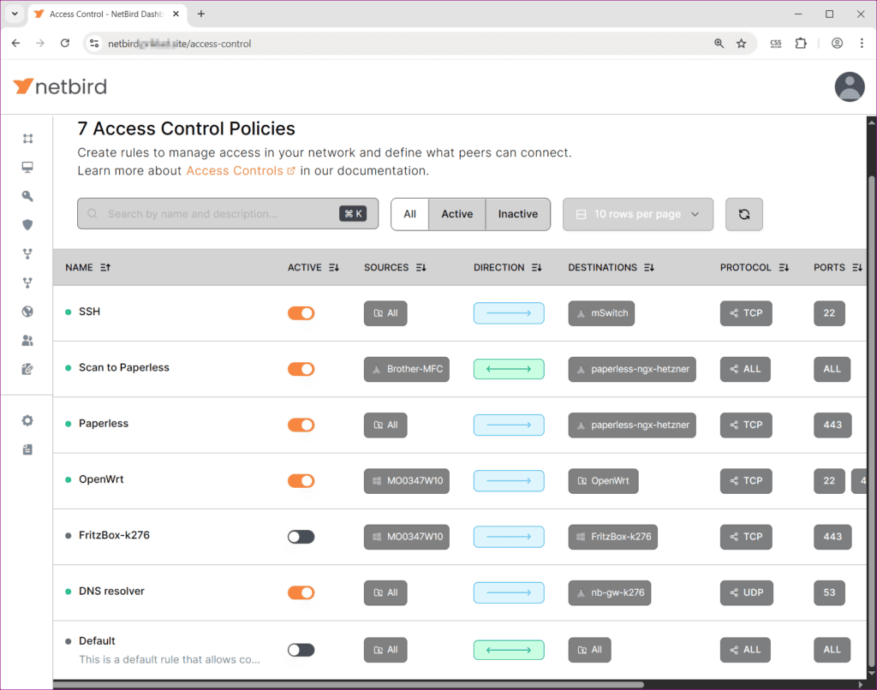Screen dimensions: 877x690
Task: Click the second fork sidebar icon
Action: tap(27, 283)
